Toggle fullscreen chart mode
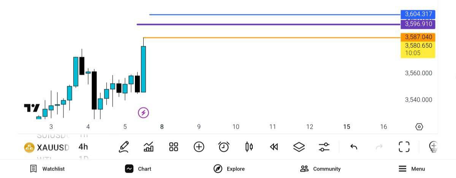 (404, 147)
